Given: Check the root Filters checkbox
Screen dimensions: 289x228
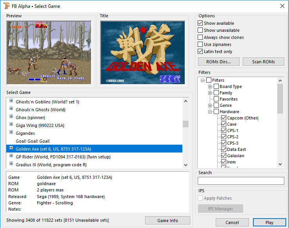Looking at the screenshot, I should pyautogui.click(x=209, y=80).
